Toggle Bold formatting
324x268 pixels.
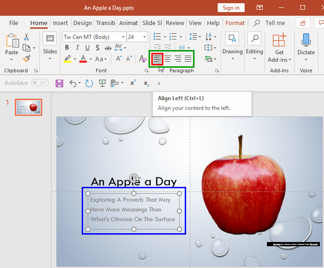coord(67,47)
